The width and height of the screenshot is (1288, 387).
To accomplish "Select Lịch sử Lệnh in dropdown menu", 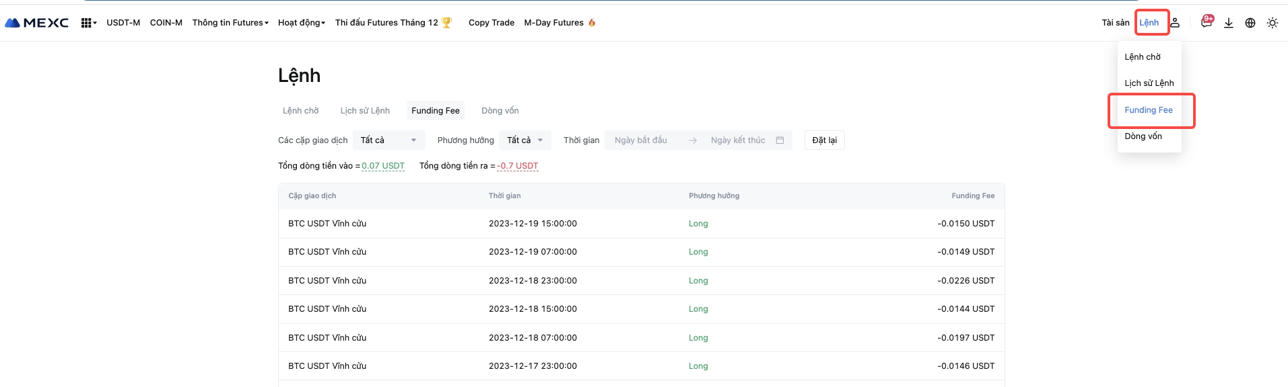I will coord(1149,83).
